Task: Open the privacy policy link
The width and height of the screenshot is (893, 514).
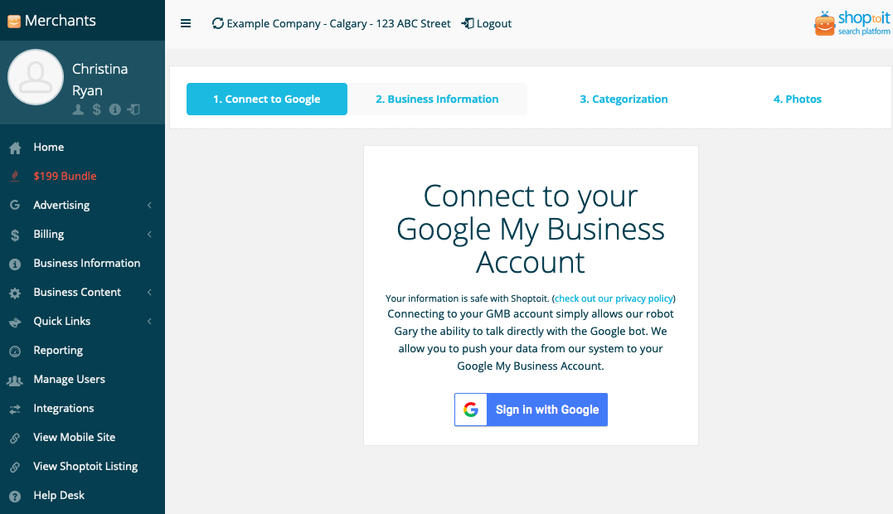Action: tap(614, 298)
